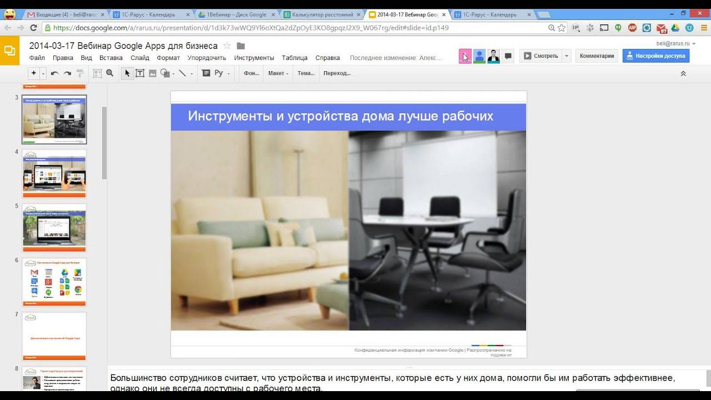Select slide 4 thumbnail in filmstrip
The height and width of the screenshot is (400, 711).
(54, 173)
